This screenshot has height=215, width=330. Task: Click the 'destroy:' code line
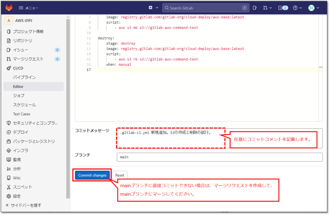coord(106,38)
